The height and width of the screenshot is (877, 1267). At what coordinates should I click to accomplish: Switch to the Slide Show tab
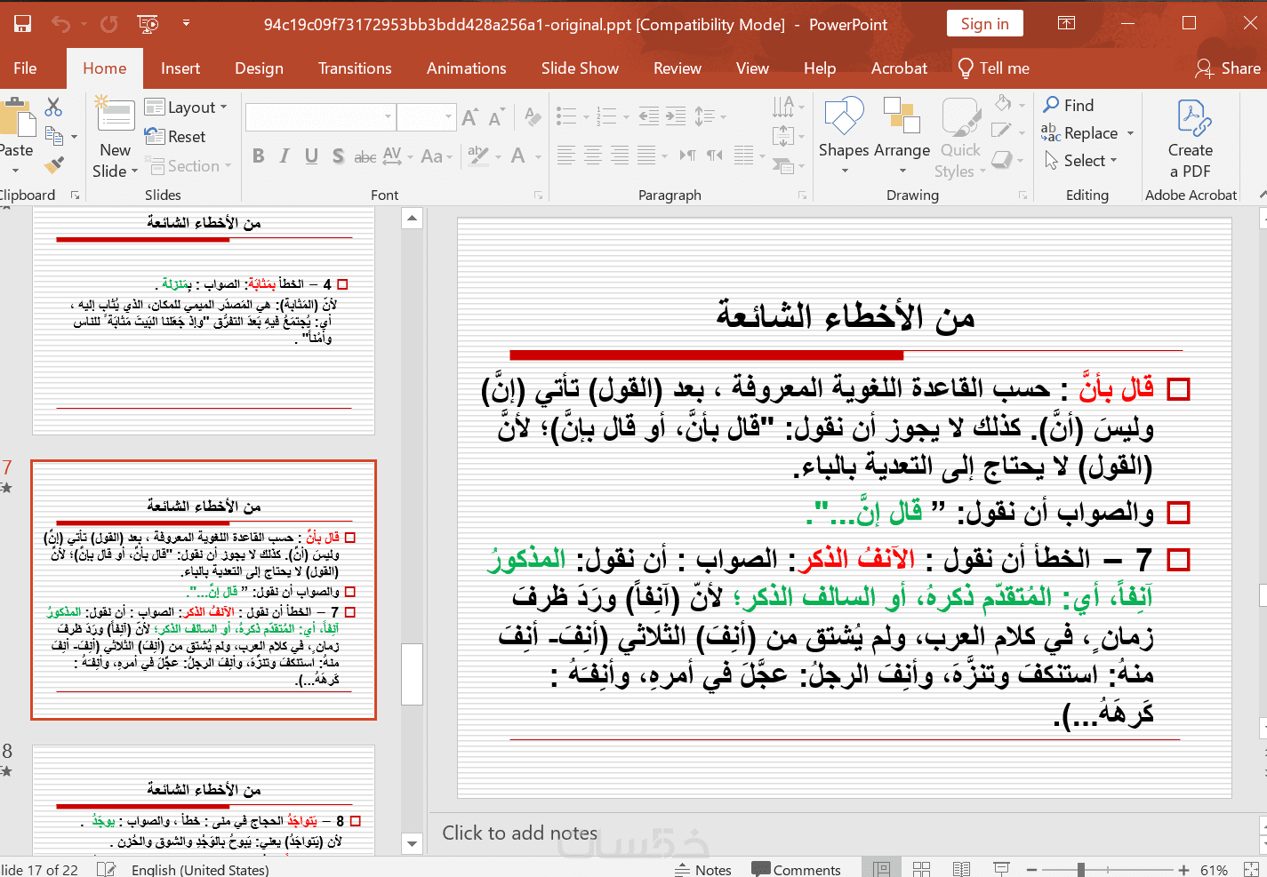[580, 68]
